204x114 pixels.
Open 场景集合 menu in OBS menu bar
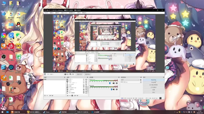coord(72,13)
